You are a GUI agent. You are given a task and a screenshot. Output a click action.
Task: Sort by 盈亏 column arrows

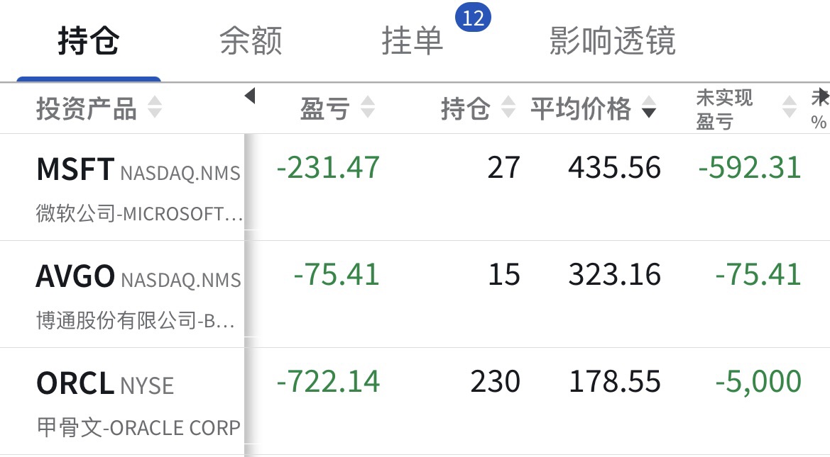point(367,108)
